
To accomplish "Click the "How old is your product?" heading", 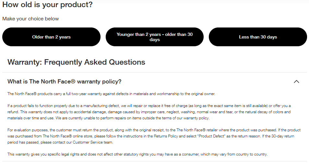I will pyautogui.click(x=47, y=5).
